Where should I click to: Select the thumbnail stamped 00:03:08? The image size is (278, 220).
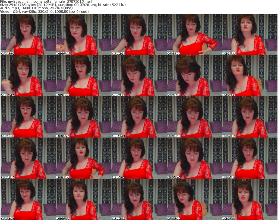(x=28, y=117)
